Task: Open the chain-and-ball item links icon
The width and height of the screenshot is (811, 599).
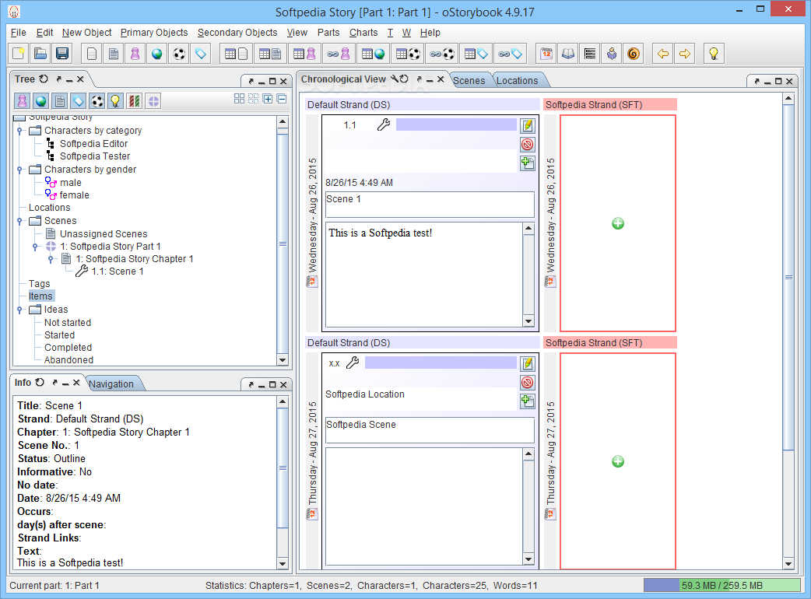Action: pyautogui.click(x=442, y=53)
